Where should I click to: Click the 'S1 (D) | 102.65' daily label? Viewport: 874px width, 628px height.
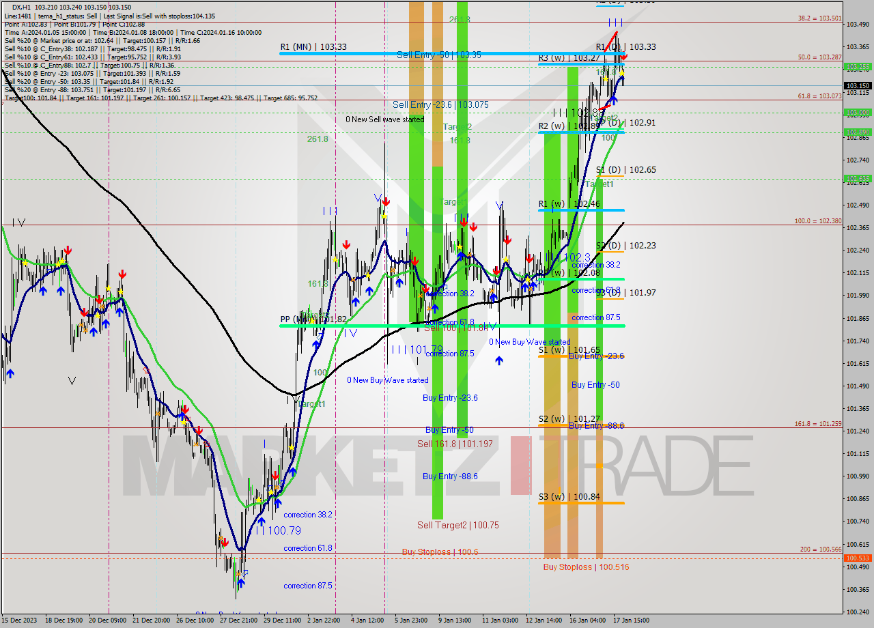(x=626, y=169)
